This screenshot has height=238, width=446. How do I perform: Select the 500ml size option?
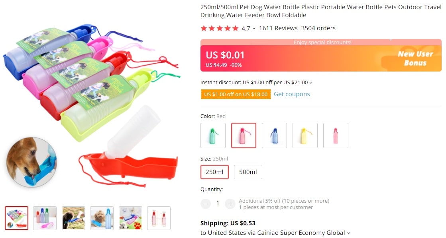(x=248, y=172)
